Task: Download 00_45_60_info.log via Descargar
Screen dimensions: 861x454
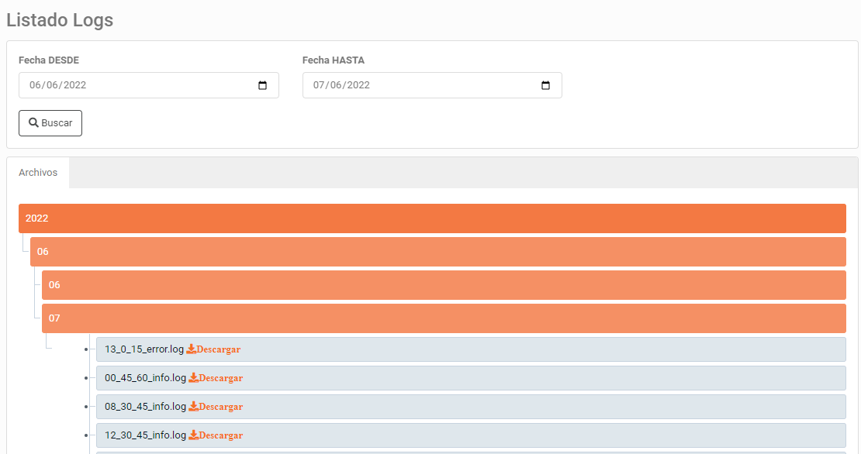Action: point(216,378)
